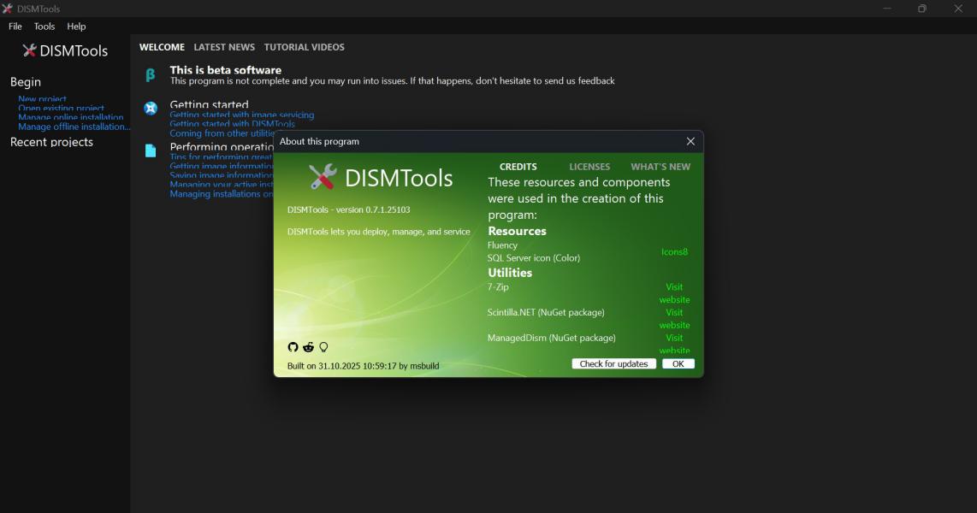The image size is (977, 513).
Task: Switch to the Licenses tab
Action: (589, 167)
